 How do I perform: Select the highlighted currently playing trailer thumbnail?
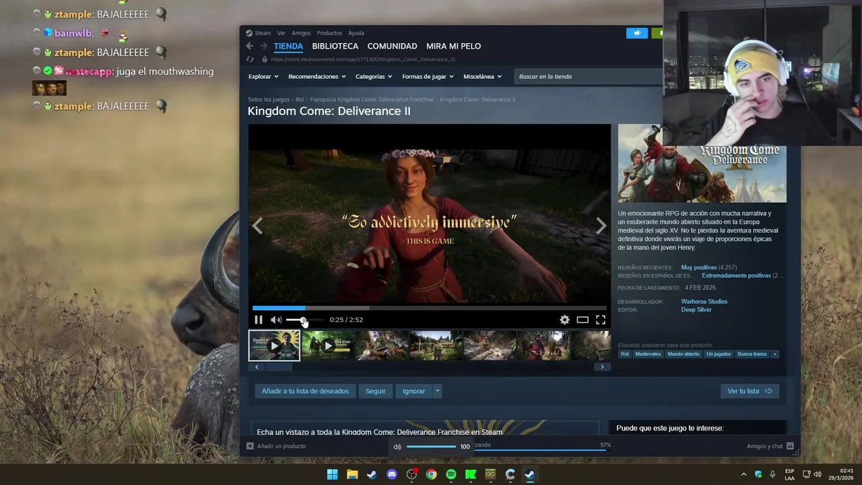(x=274, y=346)
